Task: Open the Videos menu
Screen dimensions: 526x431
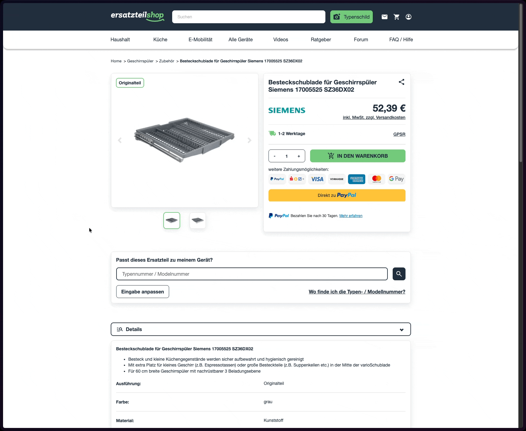Action: pyautogui.click(x=281, y=40)
